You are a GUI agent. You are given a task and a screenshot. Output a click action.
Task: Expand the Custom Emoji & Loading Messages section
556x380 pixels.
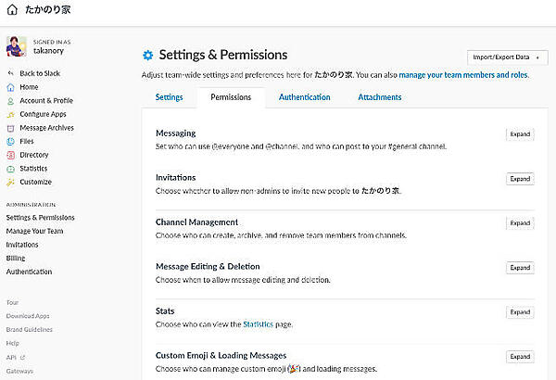520,357
